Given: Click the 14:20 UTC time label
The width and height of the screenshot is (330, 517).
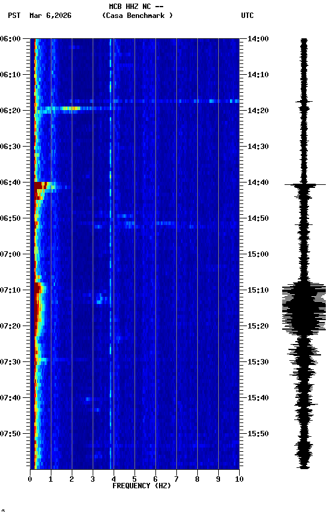Looking at the screenshot, I should tap(258, 111).
